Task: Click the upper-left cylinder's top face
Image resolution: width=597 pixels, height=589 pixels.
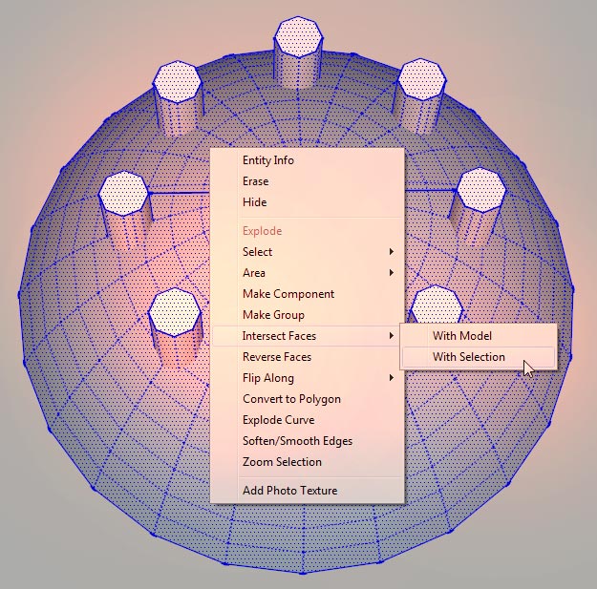Action: pos(177,82)
